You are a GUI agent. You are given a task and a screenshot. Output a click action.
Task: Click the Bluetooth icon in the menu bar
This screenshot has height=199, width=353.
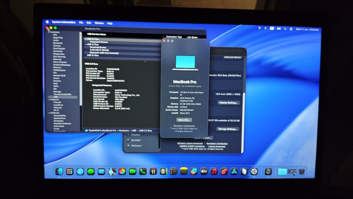pyautogui.click(x=265, y=28)
